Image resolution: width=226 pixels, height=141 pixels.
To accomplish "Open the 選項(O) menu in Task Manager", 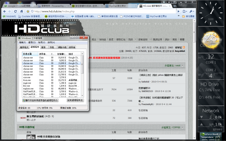I will (32, 42).
